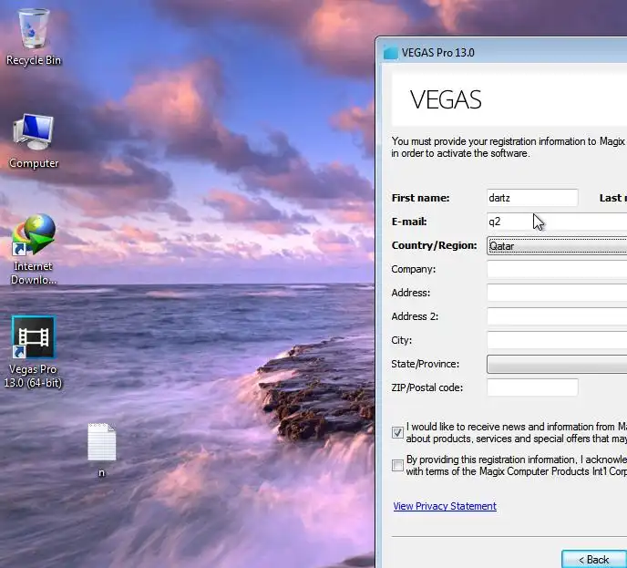
Task: Select the text file named n
Action: click(101, 450)
